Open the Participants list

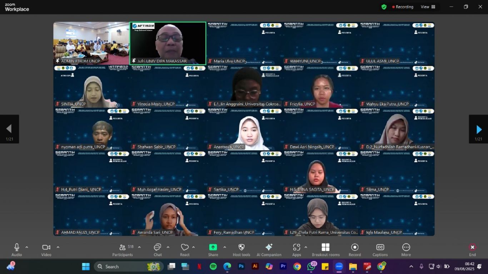123,248
